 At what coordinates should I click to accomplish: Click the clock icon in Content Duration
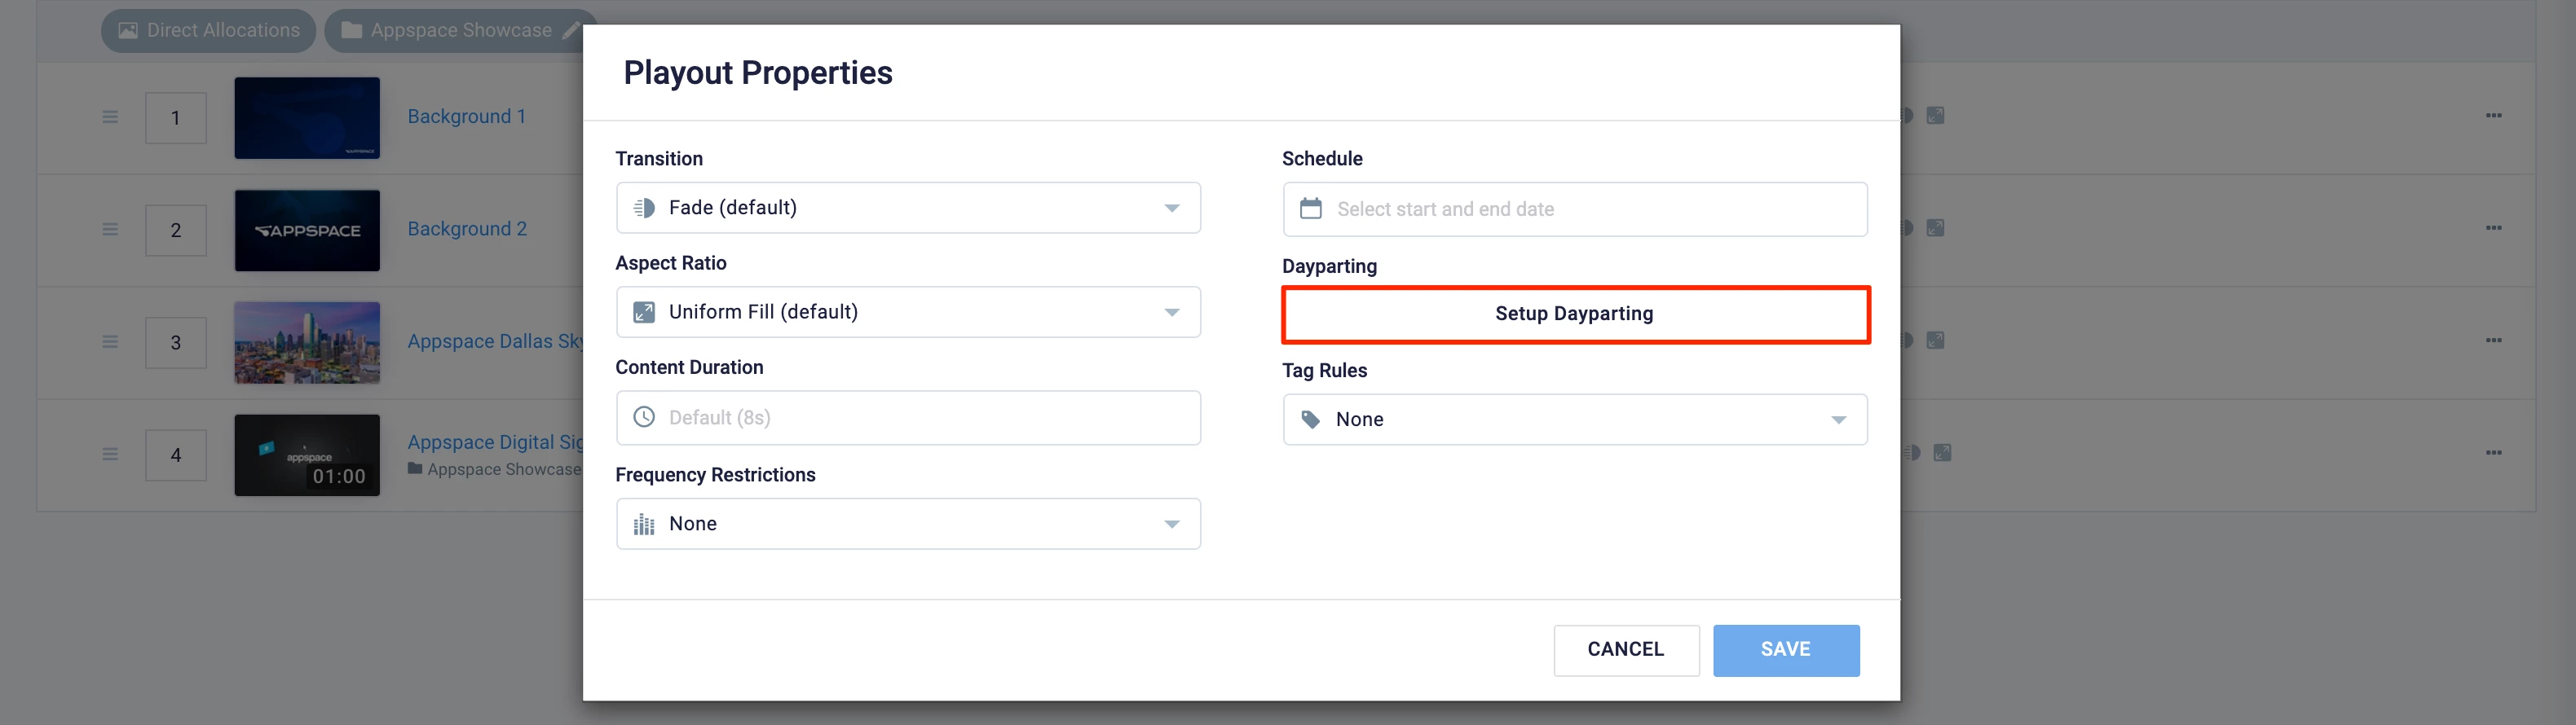[644, 417]
